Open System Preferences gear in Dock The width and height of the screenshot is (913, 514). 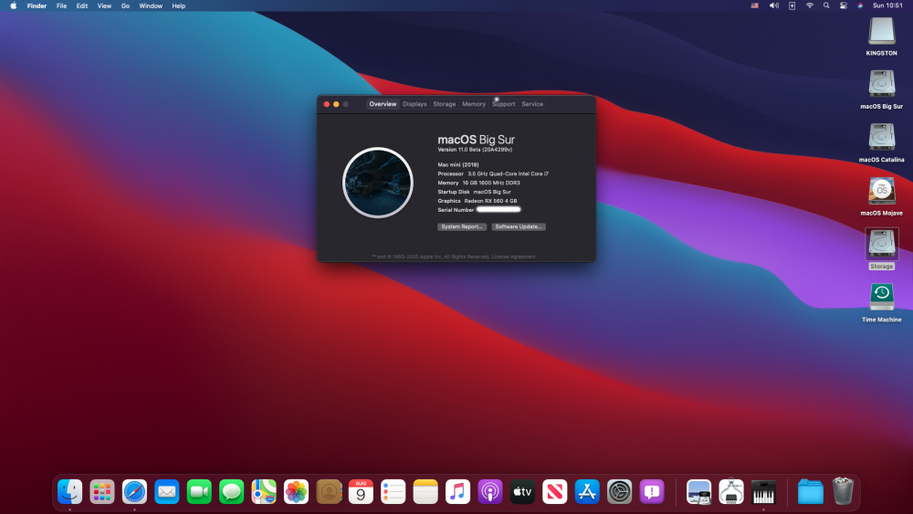[x=619, y=492]
